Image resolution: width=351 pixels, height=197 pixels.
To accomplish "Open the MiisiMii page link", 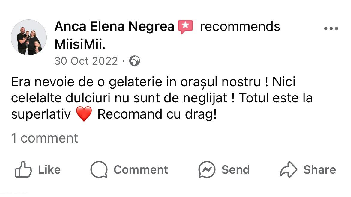I will pyautogui.click(x=79, y=44).
